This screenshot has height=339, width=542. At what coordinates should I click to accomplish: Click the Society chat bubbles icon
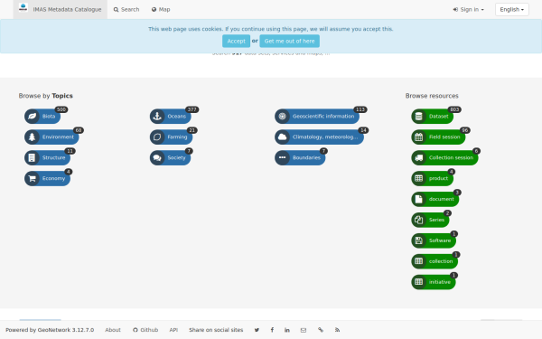tap(157, 157)
